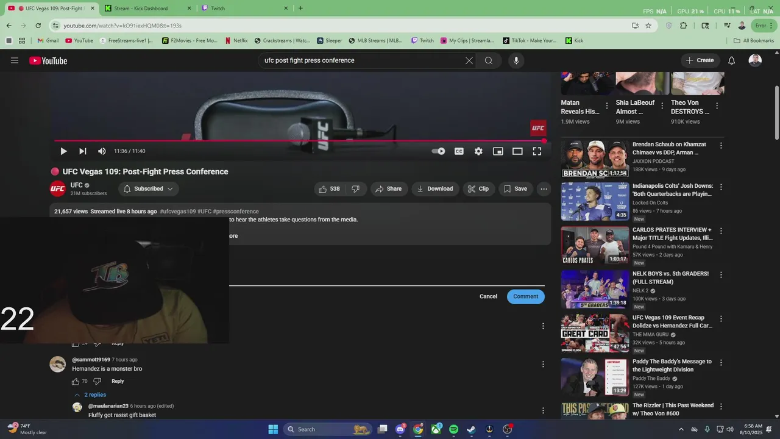Search with your voice microphone
The width and height of the screenshot is (780, 439).
coord(516,60)
